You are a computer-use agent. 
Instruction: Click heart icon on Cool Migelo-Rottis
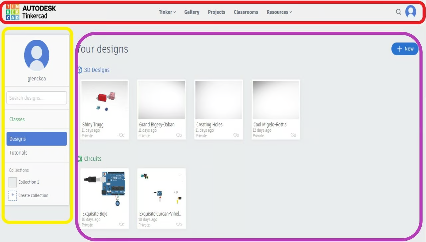[x=293, y=136]
